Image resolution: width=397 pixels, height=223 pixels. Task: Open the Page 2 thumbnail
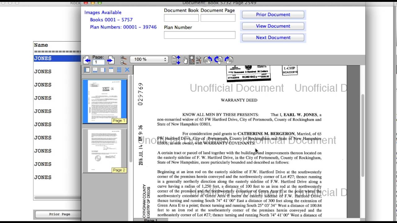tap(105, 151)
